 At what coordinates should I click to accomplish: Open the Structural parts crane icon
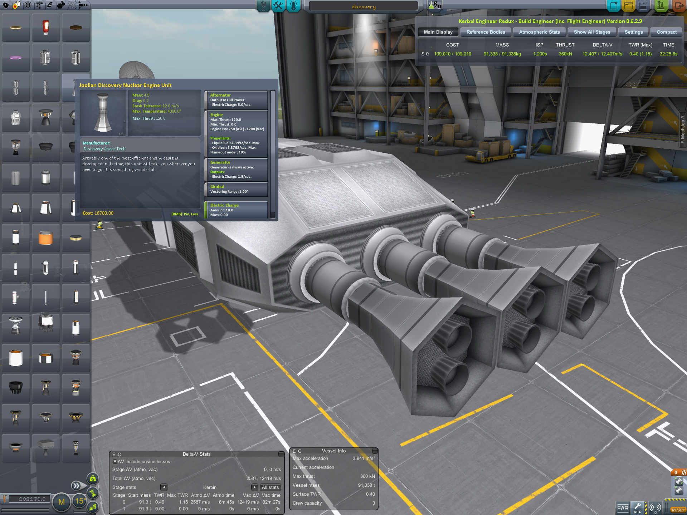pos(39,5)
